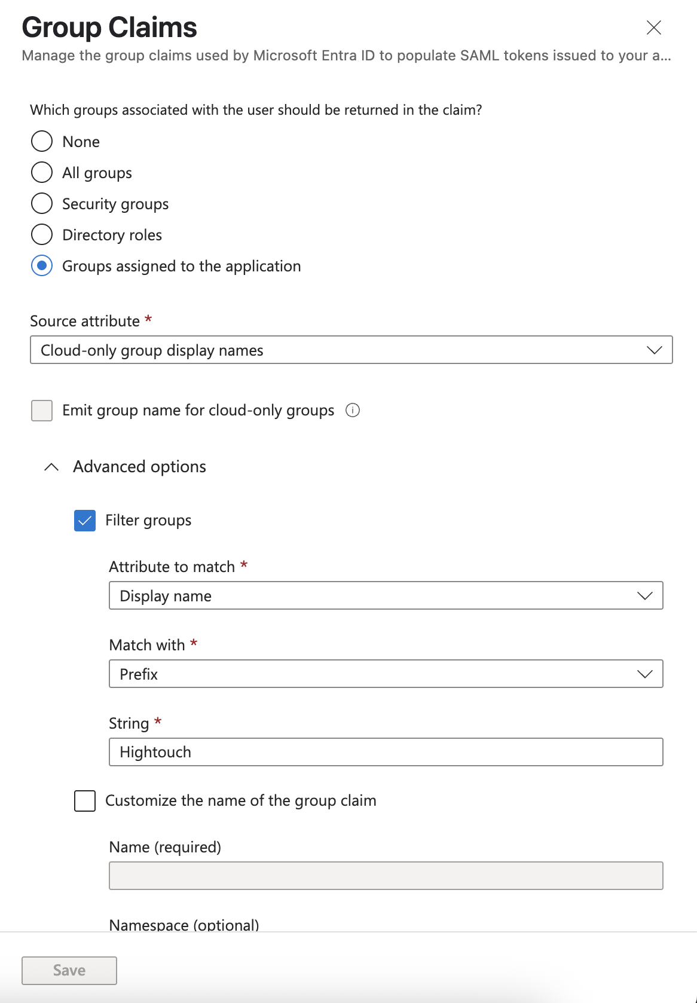Screen dimensions: 697x1003
Task: Select the None radio option
Action: point(42,142)
